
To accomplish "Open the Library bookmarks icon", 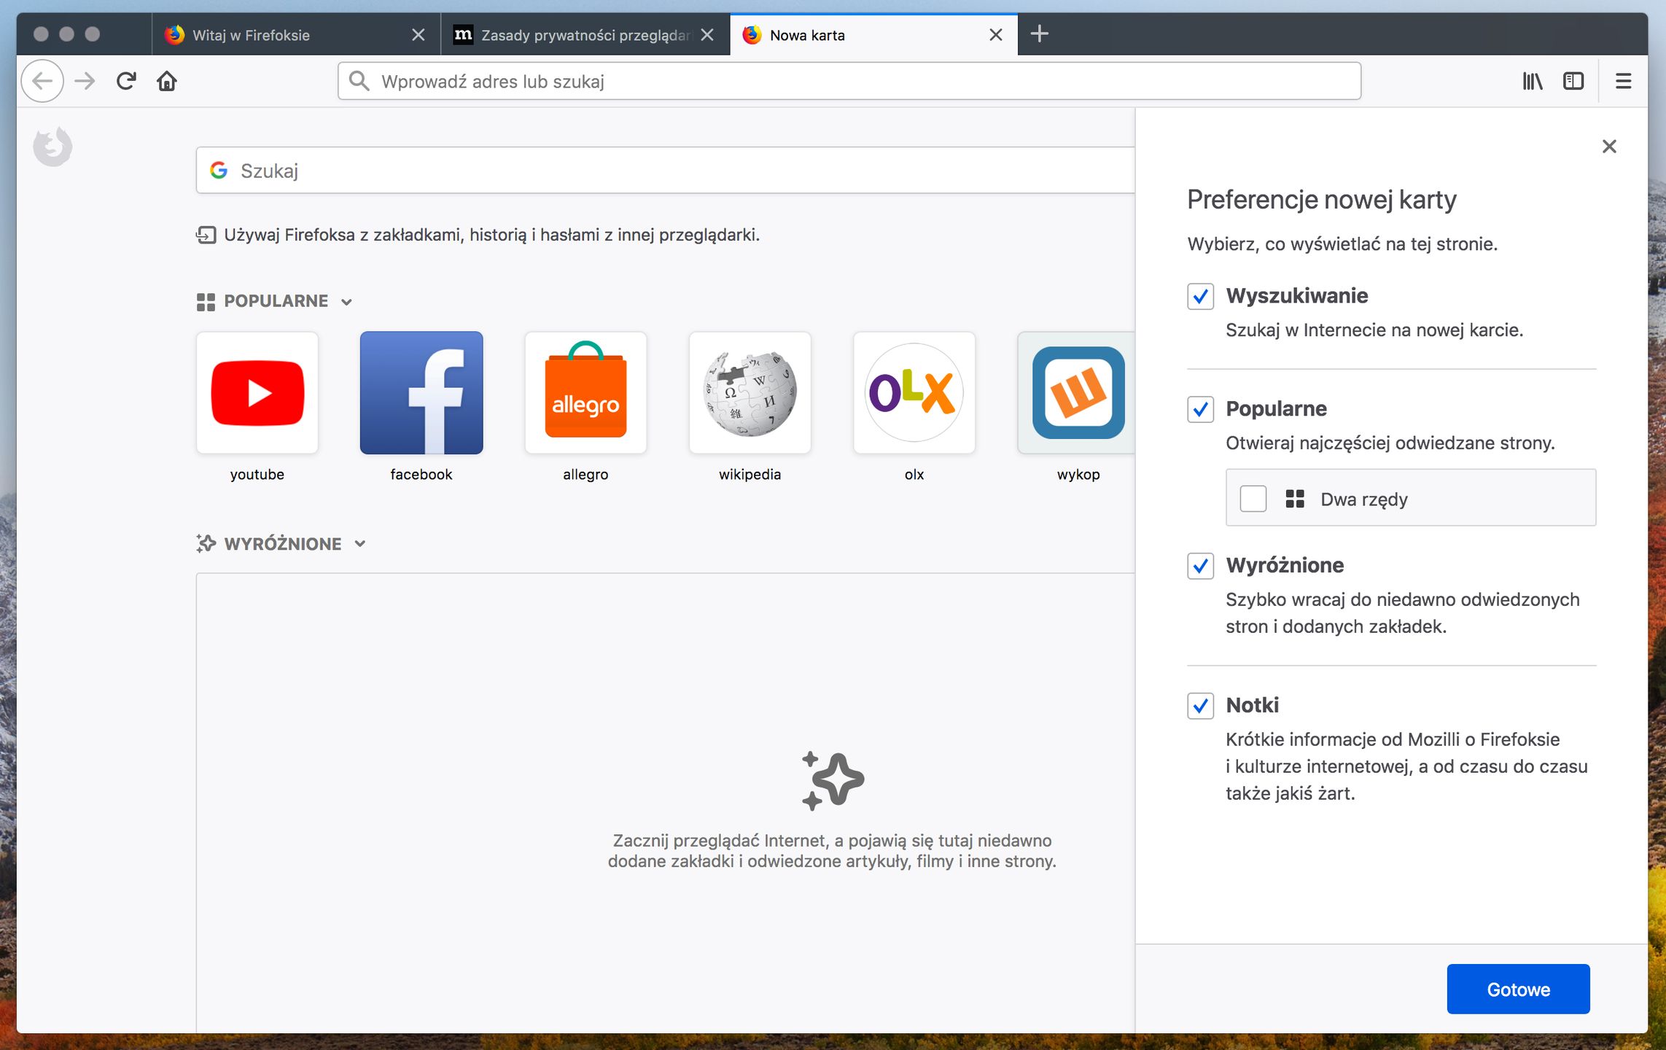I will click(x=1532, y=81).
